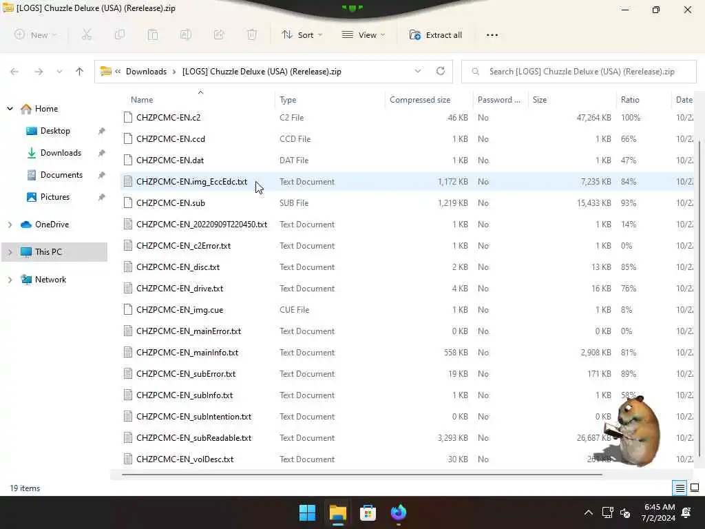
Task: Switch to details view layout icon
Action: click(x=680, y=488)
